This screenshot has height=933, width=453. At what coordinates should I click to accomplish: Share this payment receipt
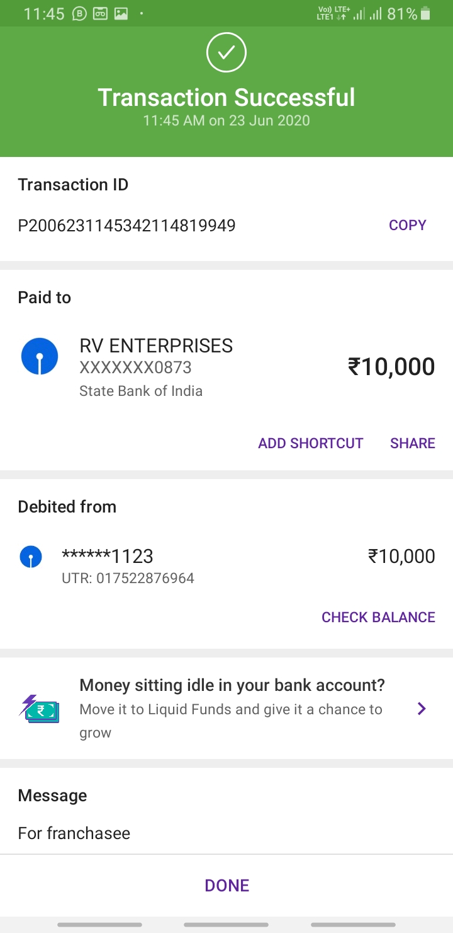412,443
